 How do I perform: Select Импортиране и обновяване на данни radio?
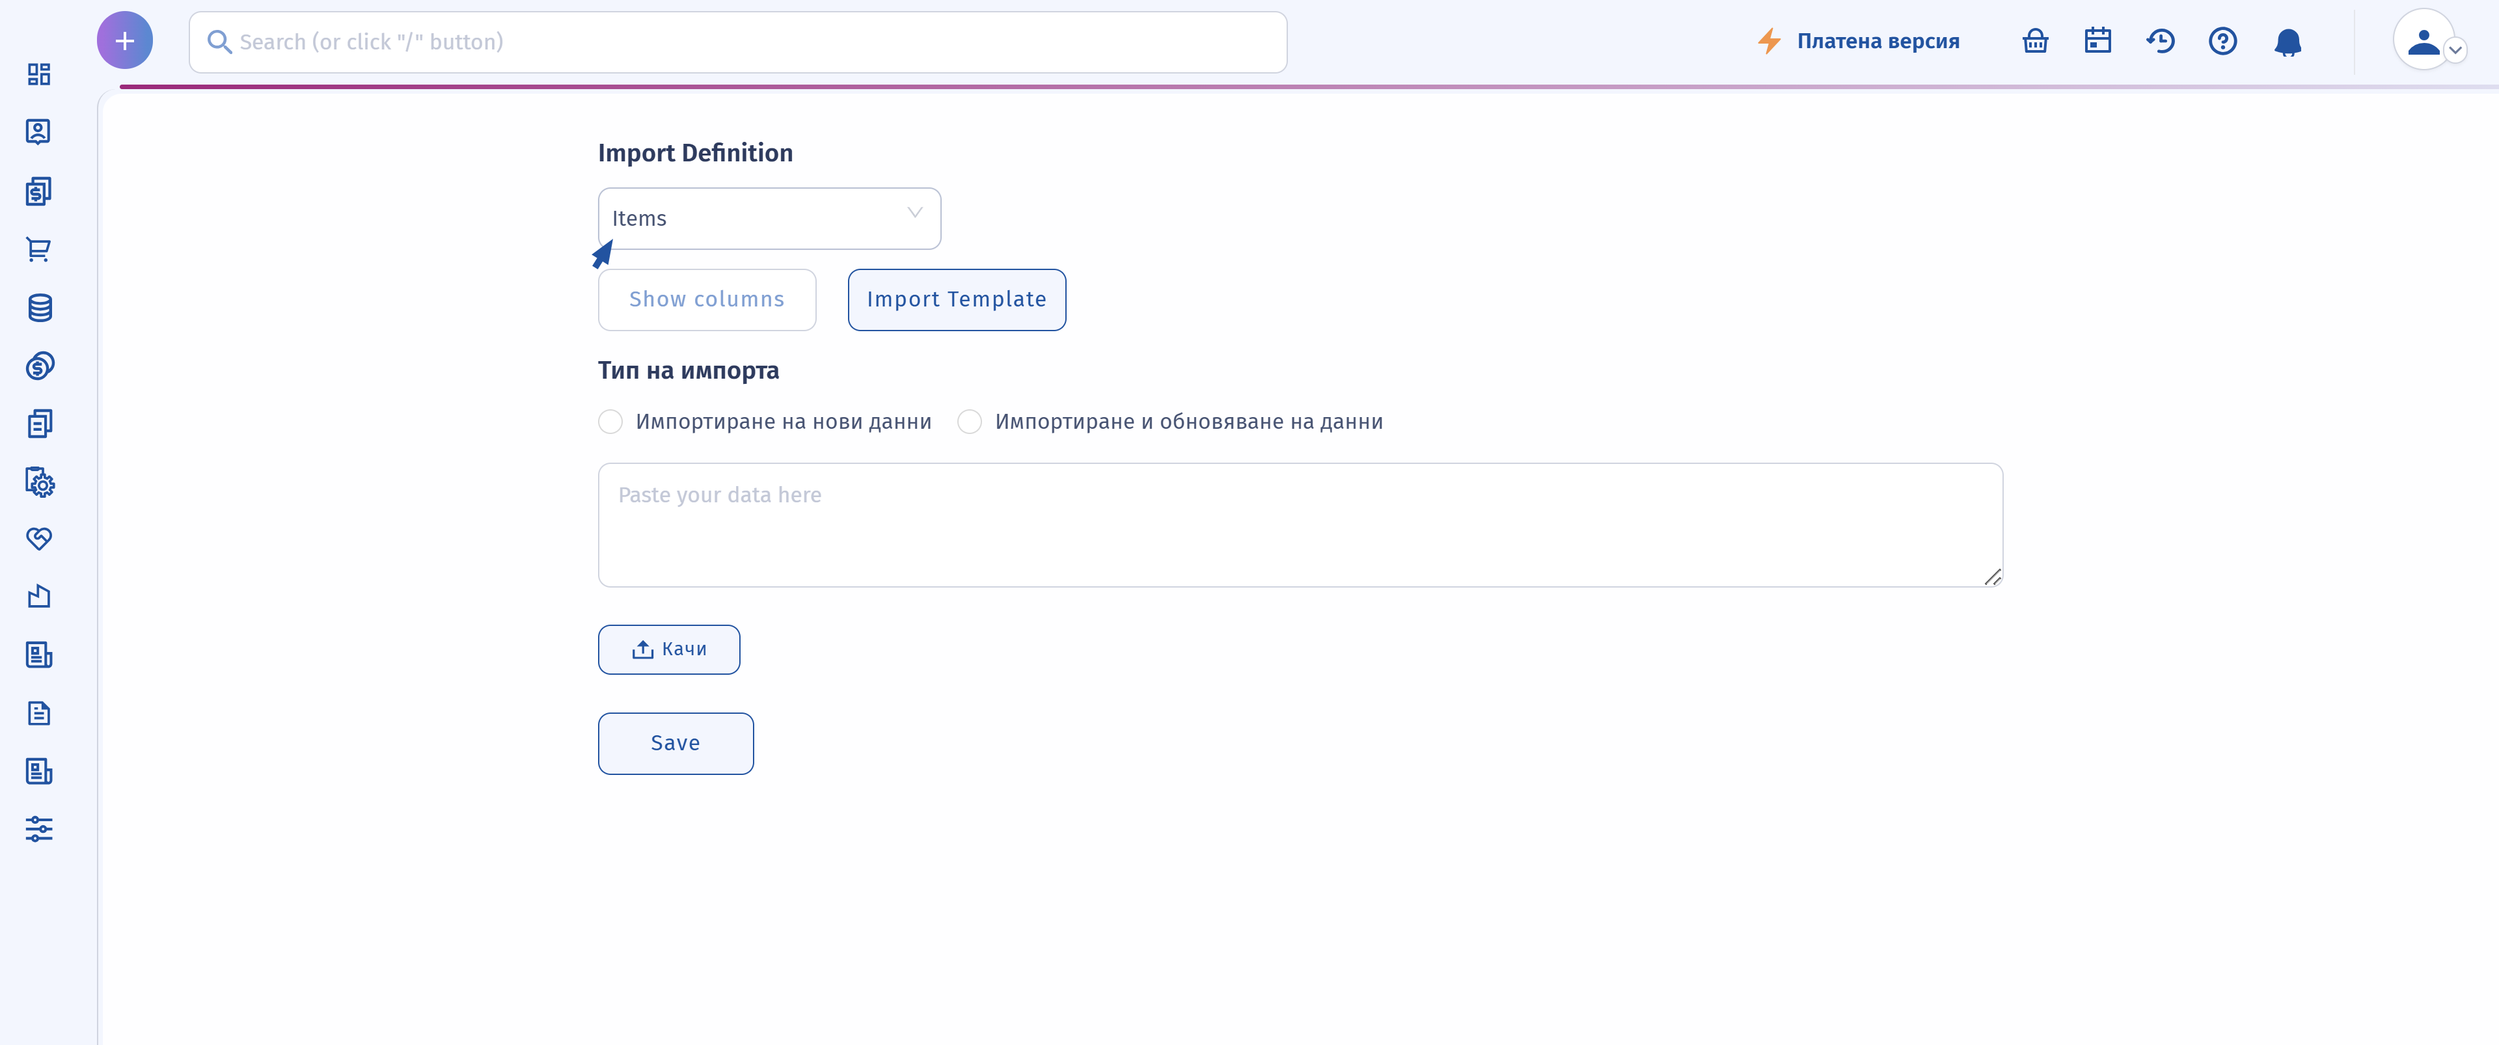(969, 421)
